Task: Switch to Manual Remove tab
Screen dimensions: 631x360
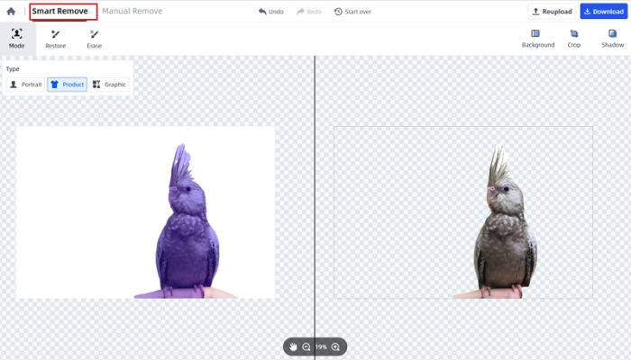Action: click(x=132, y=11)
